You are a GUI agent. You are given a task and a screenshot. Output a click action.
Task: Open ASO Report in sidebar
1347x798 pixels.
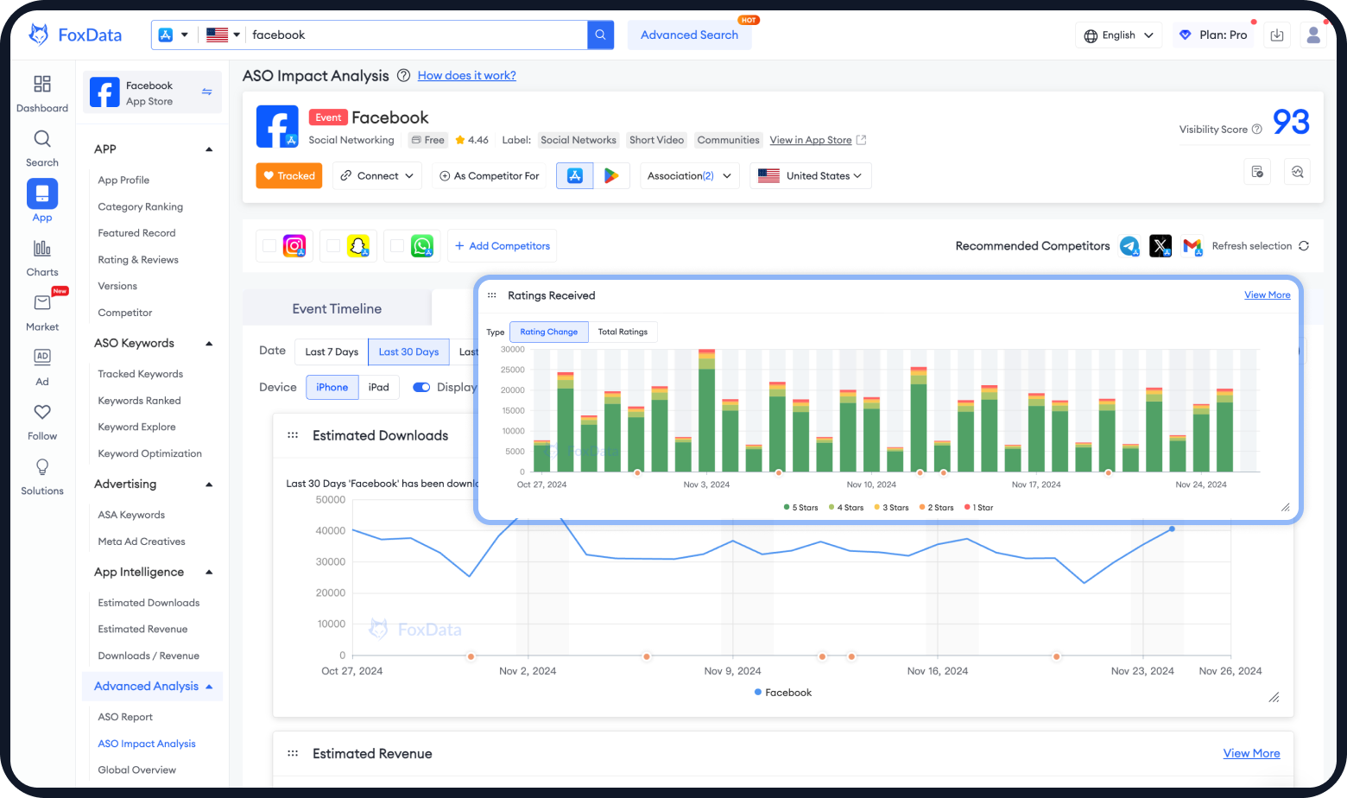(125, 718)
